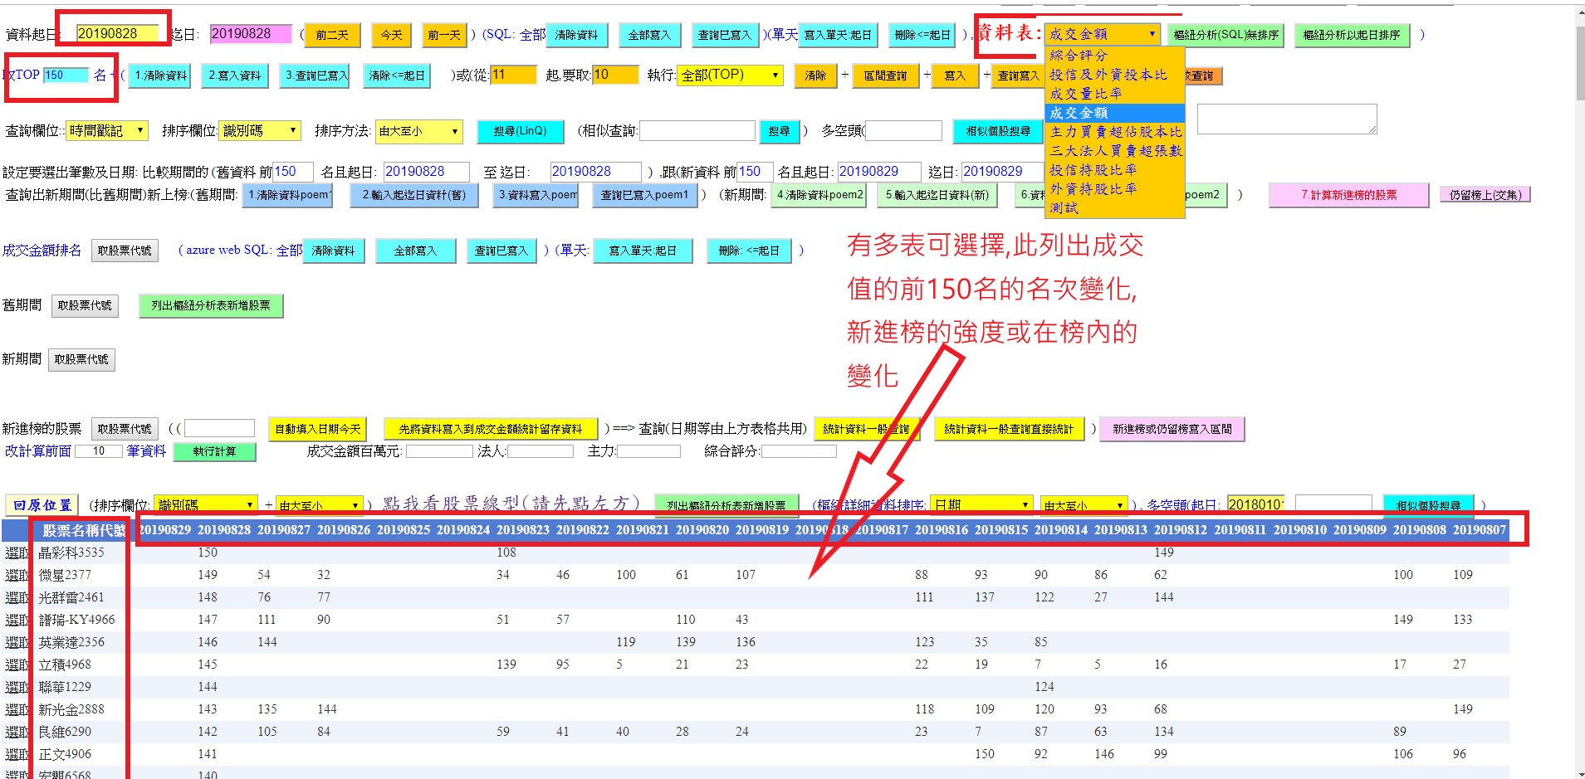Click the 5.輸入起迄日資料(新) button

[x=937, y=195]
